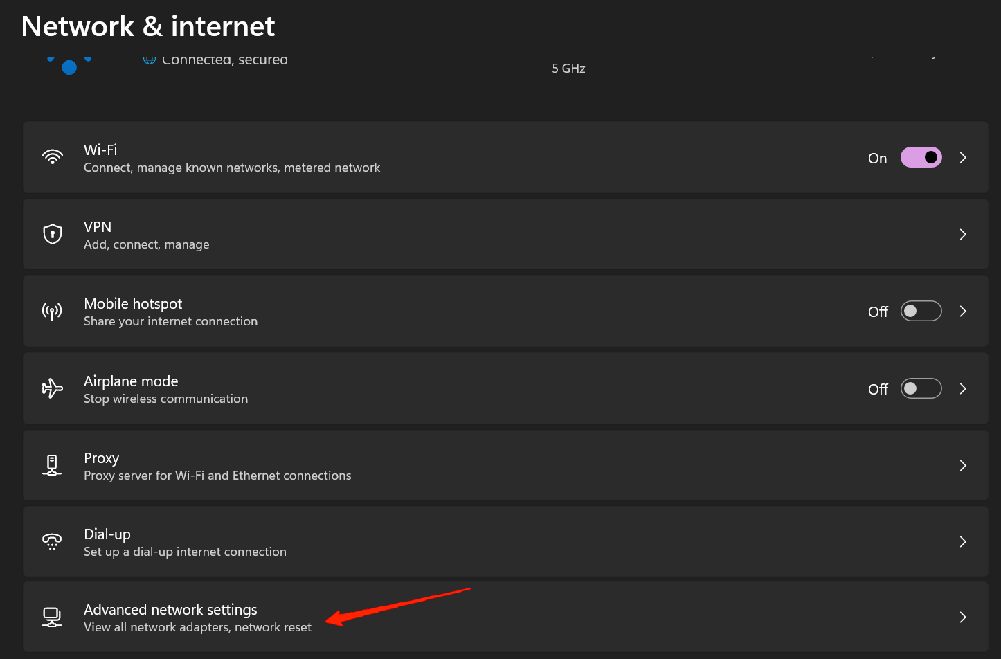This screenshot has height=659, width=1001.
Task: Click 'Share your internet connection' description
Action: [171, 321]
